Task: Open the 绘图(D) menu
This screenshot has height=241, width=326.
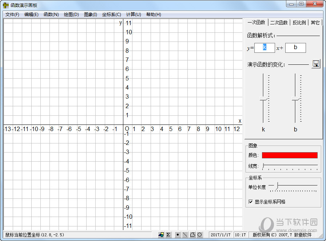Action: click(71, 15)
